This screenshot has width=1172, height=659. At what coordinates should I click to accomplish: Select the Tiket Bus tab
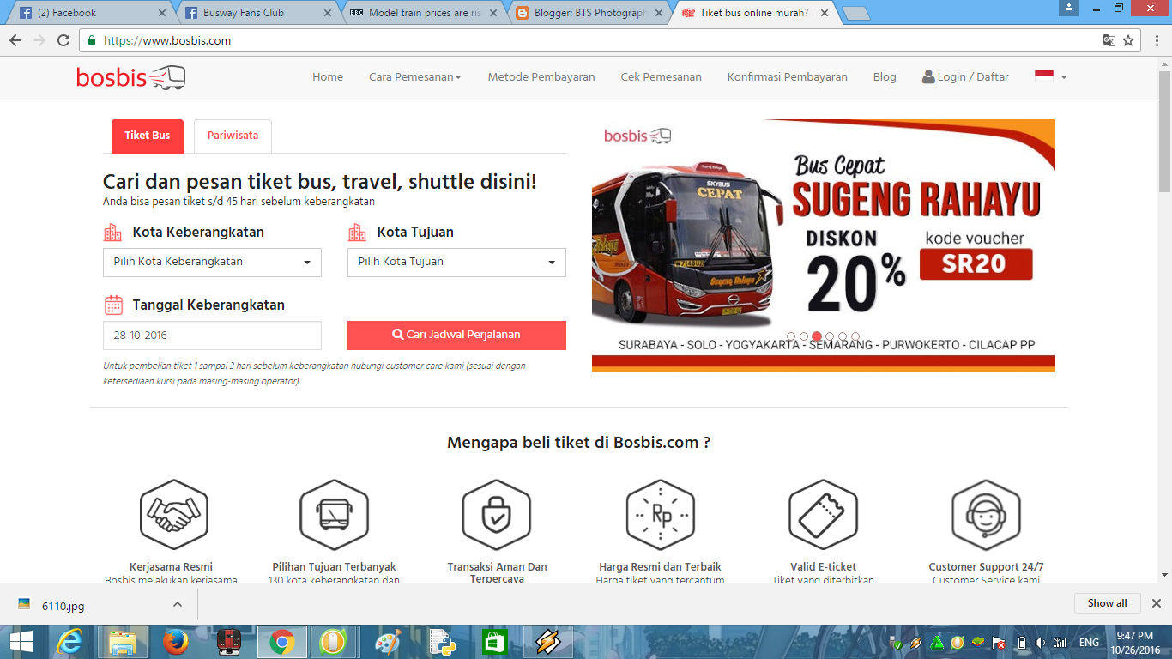[x=148, y=136]
